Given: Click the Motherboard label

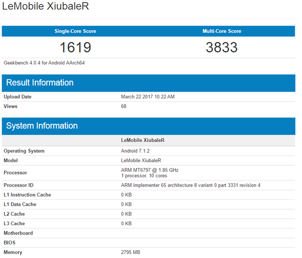Looking at the screenshot, I should click(18, 234).
